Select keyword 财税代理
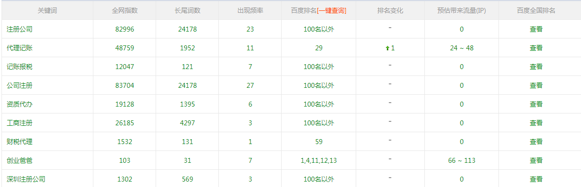The width and height of the screenshot is (581, 187). click(20, 142)
